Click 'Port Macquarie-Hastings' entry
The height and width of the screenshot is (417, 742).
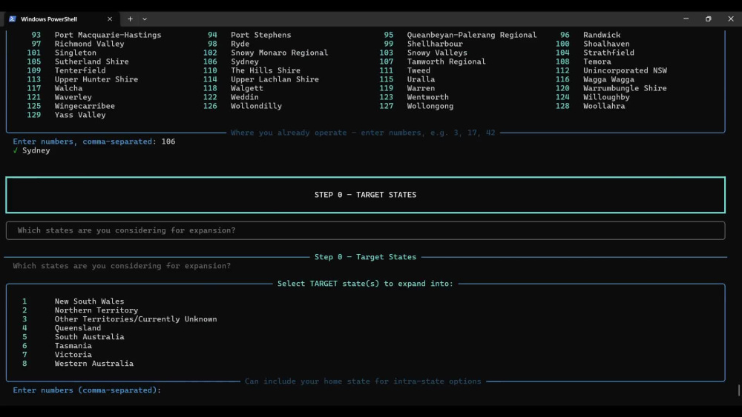coord(108,35)
